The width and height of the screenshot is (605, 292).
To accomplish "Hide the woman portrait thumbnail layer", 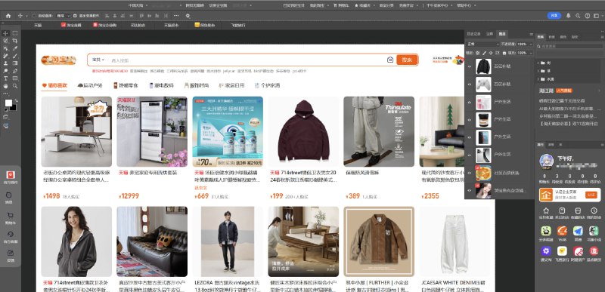I will (470, 190).
